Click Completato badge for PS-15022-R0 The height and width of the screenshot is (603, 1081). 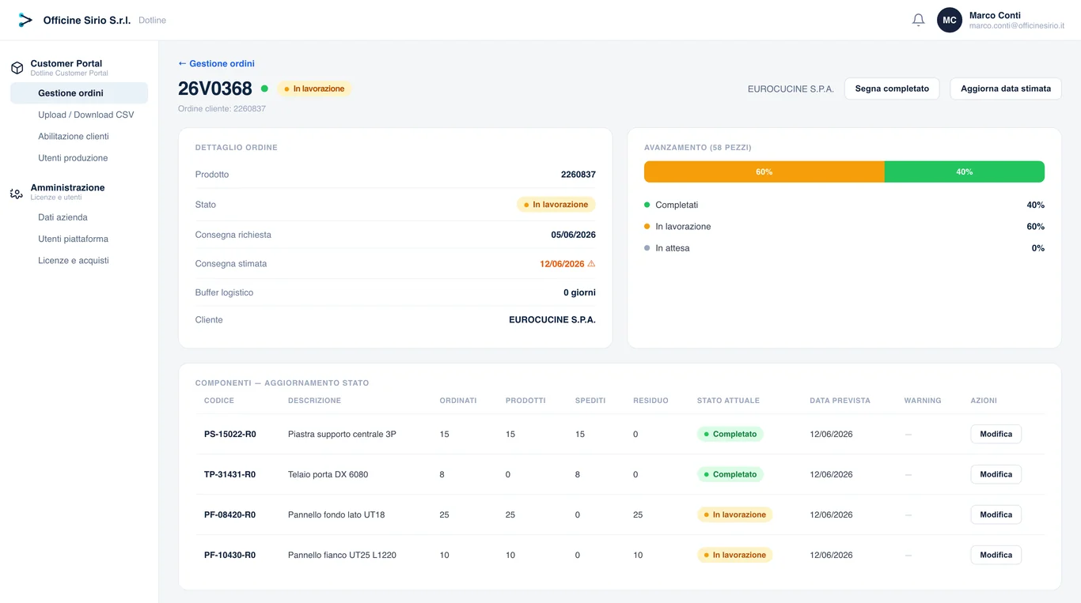[730, 434]
